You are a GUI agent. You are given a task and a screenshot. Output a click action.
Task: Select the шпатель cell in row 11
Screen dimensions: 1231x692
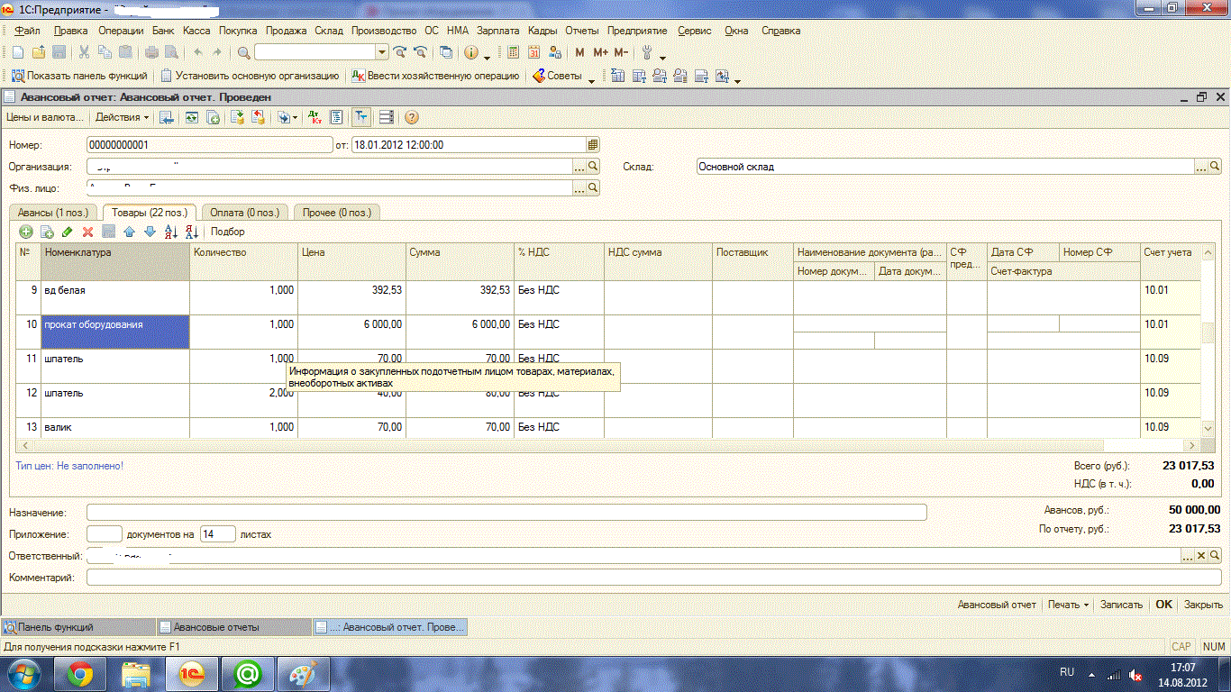coord(116,366)
